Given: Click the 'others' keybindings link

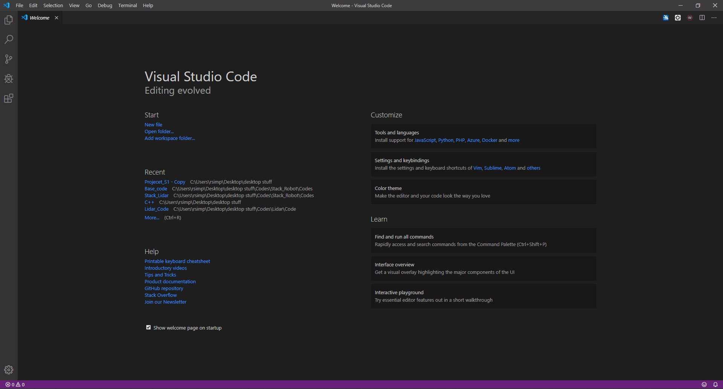Looking at the screenshot, I should [533, 168].
